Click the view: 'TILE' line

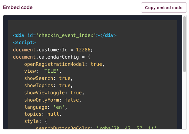pos(43,71)
